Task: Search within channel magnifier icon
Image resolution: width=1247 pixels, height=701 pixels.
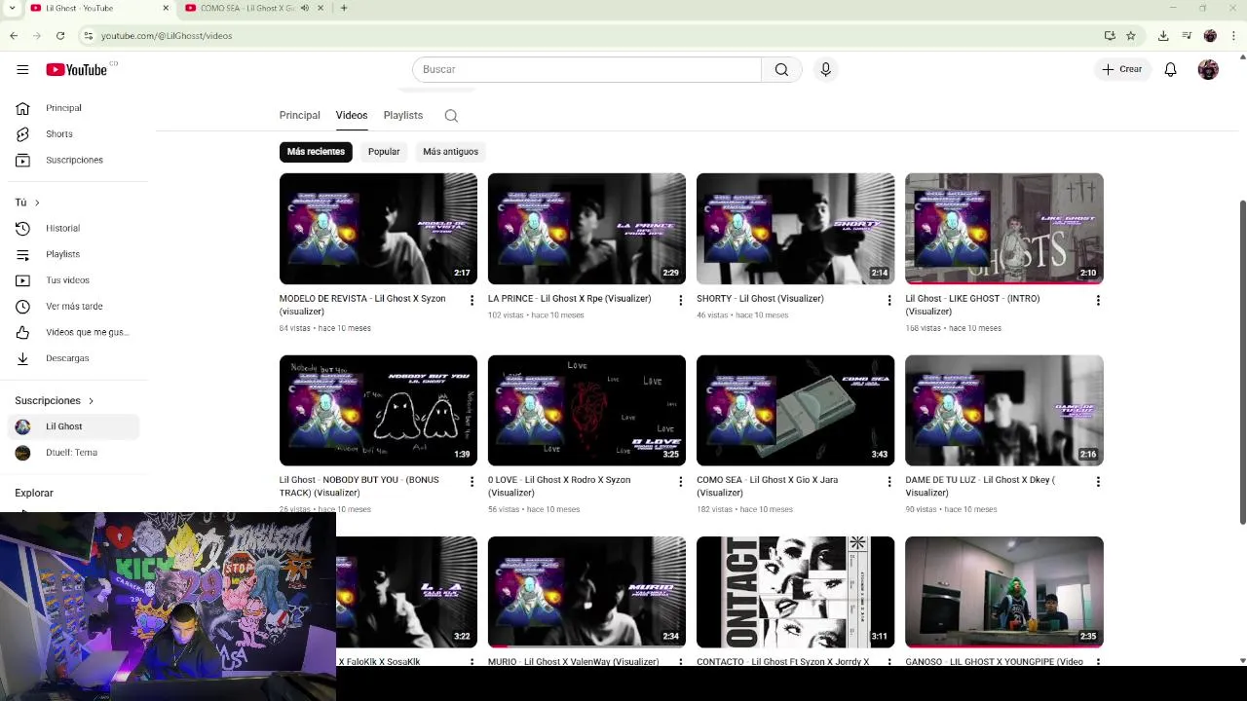Action: coord(451,116)
